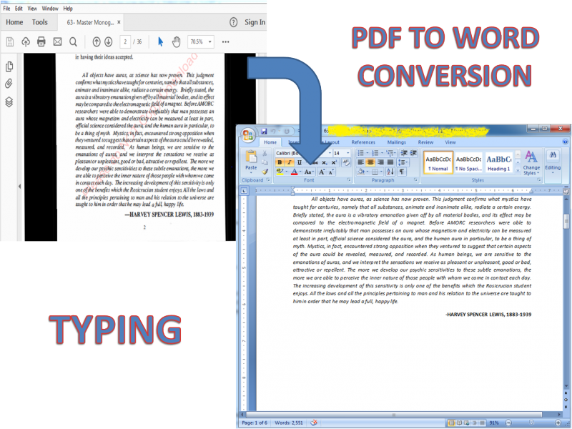572x429 pixels.
Task: Click the PDF page number input field
Action: pyautogui.click(x=125, y=41)
